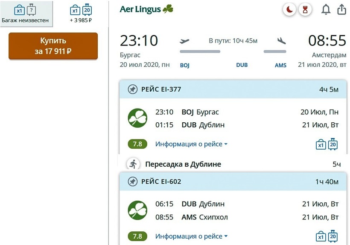Click the baggage icons on EI-602 segment
Screen dimensions: 350x245
(x=327, y=236)
